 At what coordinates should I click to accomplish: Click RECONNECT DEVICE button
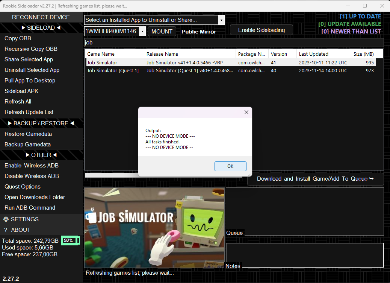tap(41, 17)
